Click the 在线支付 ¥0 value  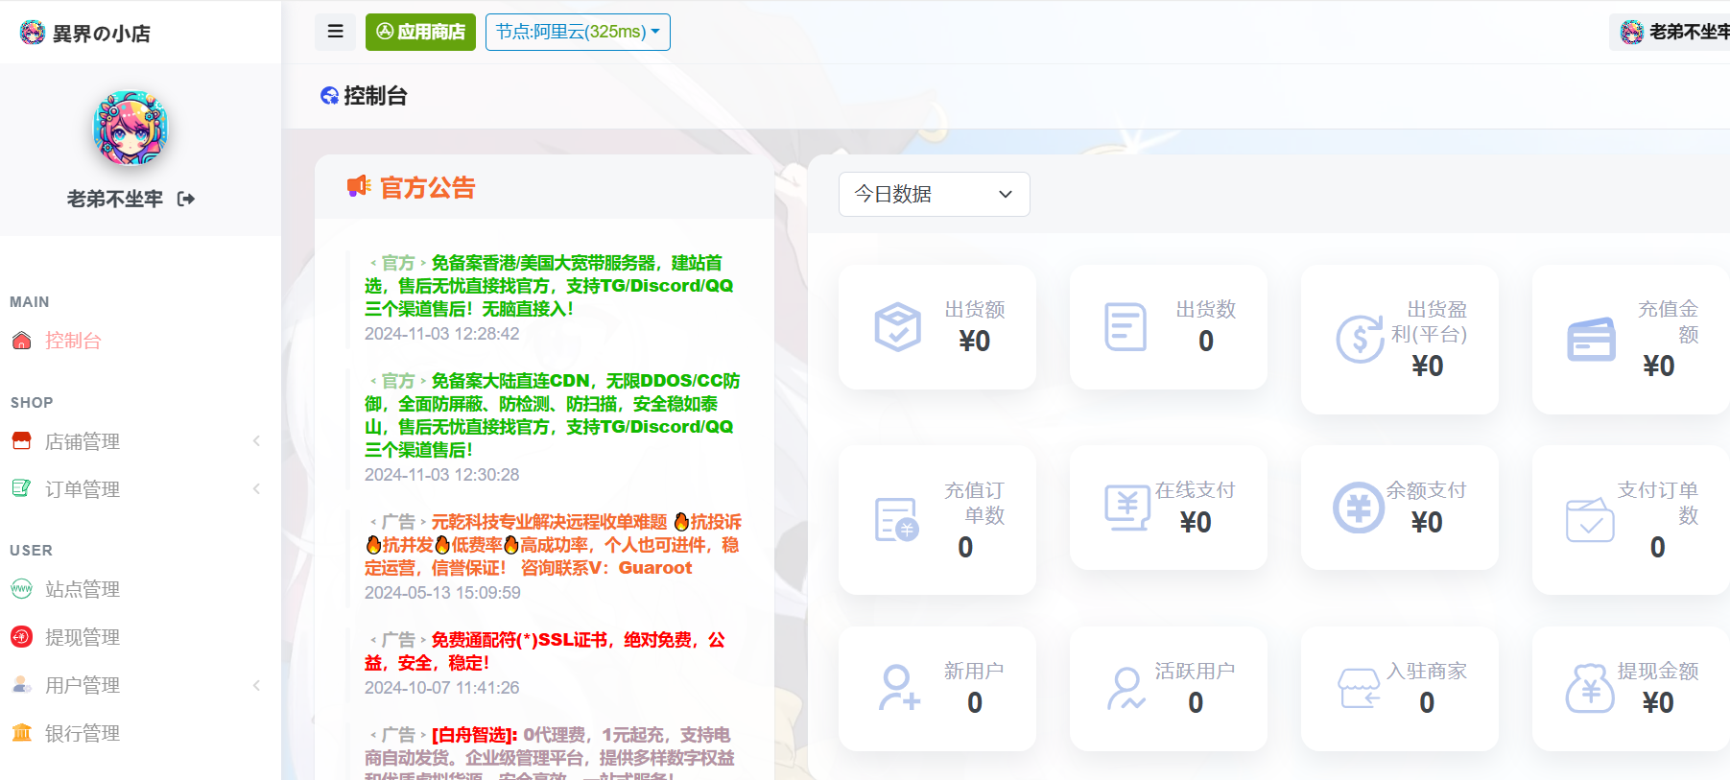tap(1196, 522)
